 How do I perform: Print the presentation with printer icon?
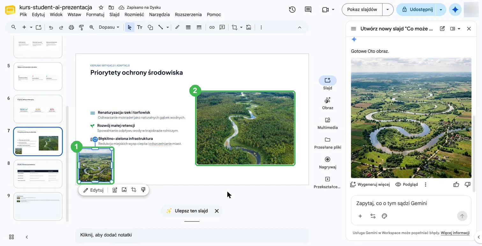pos(71,27)
